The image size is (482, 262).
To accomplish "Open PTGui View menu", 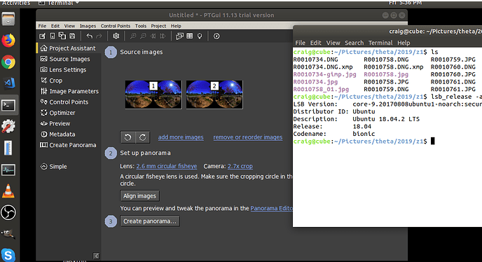I will [69, 26].
